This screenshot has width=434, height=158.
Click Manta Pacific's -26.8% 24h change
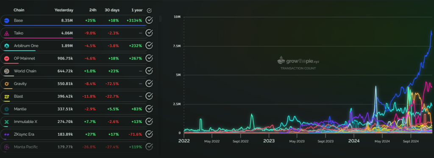click(89, 147)
